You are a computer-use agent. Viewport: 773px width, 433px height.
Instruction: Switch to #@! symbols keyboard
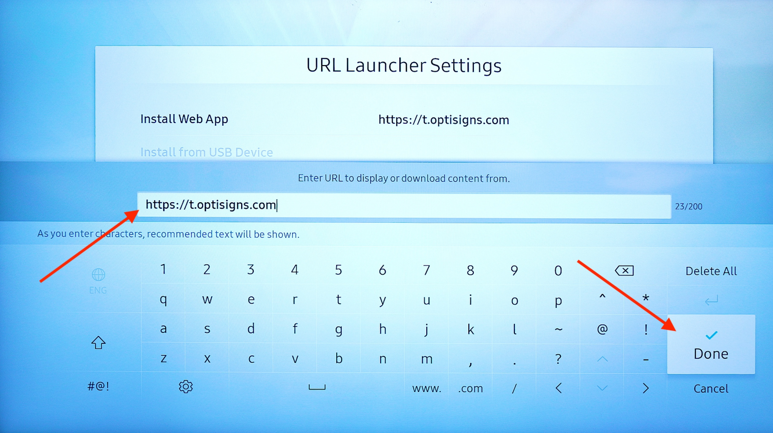(x=98, y=386)
